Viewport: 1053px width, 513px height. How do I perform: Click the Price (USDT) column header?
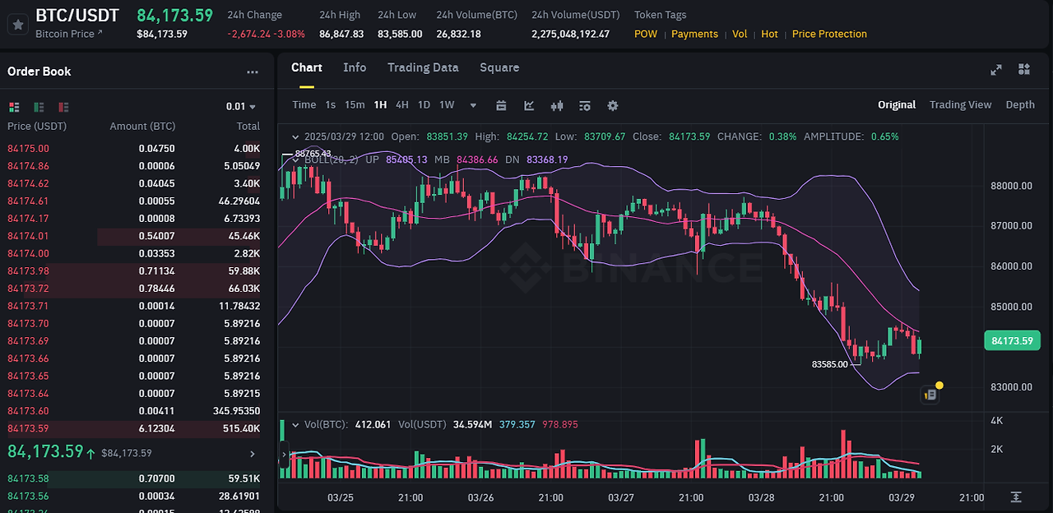(x=37, y=127)
